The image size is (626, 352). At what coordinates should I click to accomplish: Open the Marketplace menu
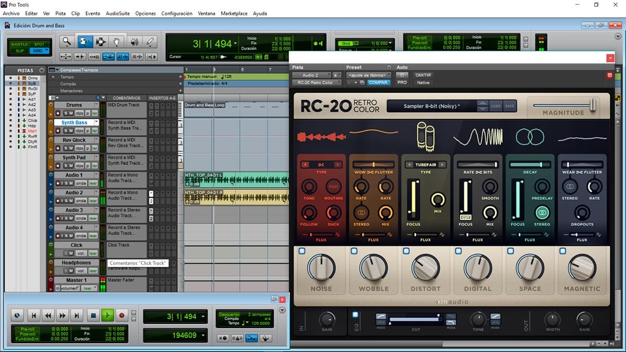pyautogui.click(x=234, y=13)
